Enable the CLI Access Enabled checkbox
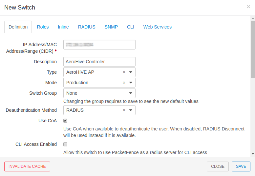Image resolution: width=255 pixels, height=176 pixels. (x=65, y=144)
